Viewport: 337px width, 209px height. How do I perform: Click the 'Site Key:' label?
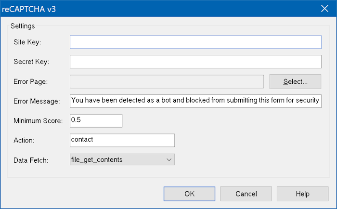pyautogui.click(x=27, y=42)
